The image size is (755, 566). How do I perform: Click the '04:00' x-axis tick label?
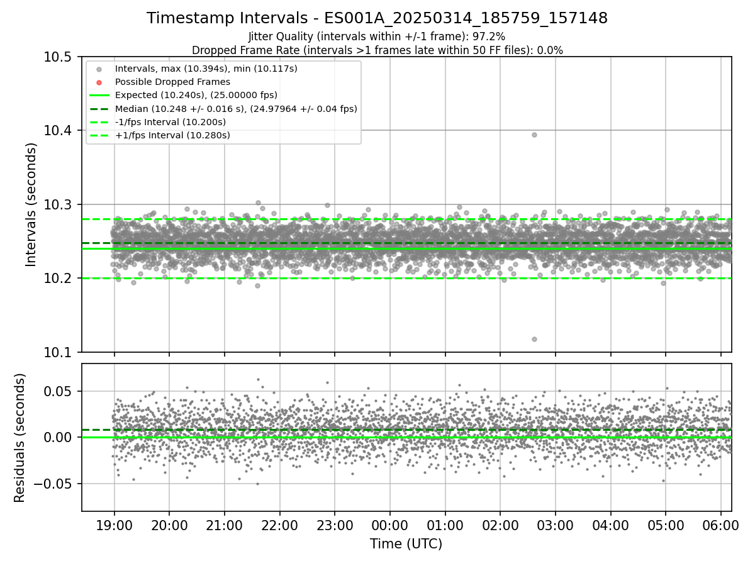[x=611, y=524]
